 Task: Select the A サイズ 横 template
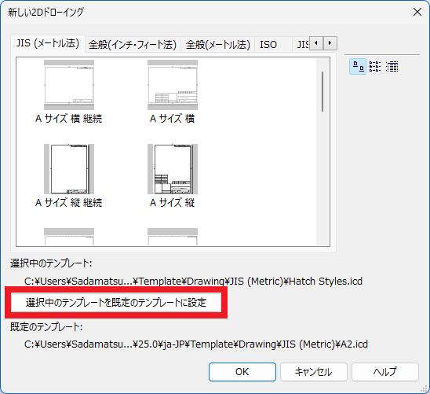pos(172,92)
